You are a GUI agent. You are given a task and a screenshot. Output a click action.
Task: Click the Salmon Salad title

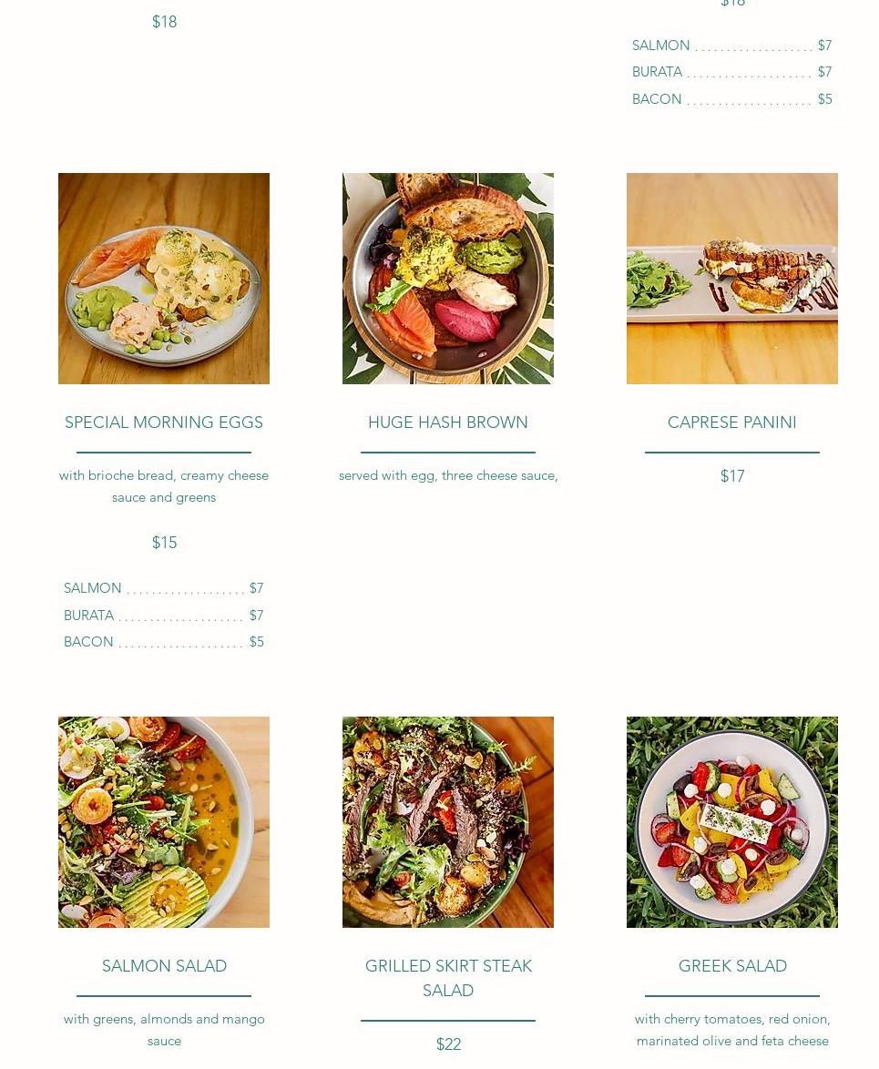click(x=164, y=965)
